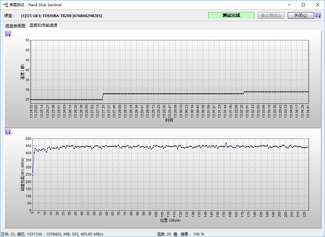
Task: Maximize the surface test window
Action: pos(303,5)
